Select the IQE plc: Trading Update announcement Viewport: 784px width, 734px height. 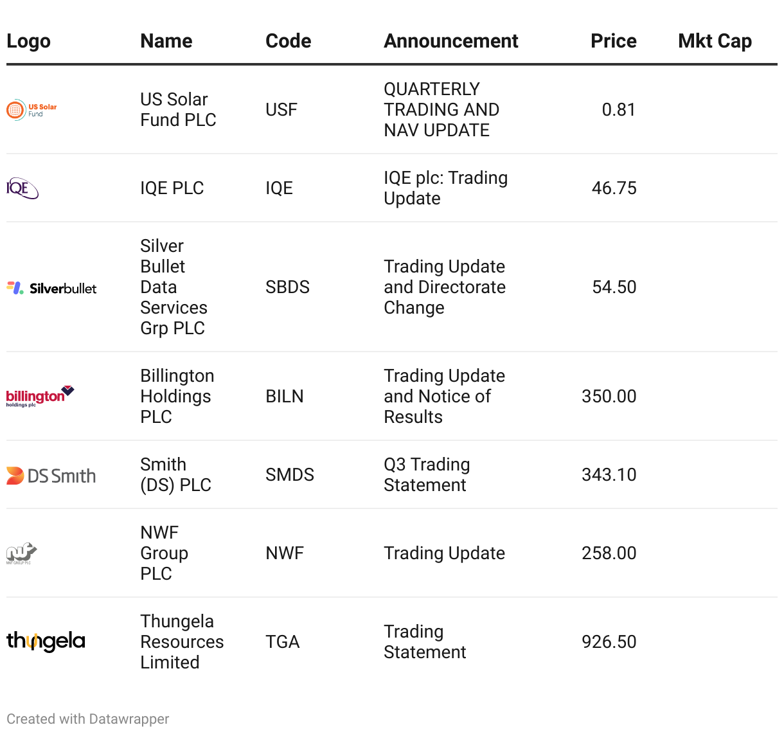(446, 188)
